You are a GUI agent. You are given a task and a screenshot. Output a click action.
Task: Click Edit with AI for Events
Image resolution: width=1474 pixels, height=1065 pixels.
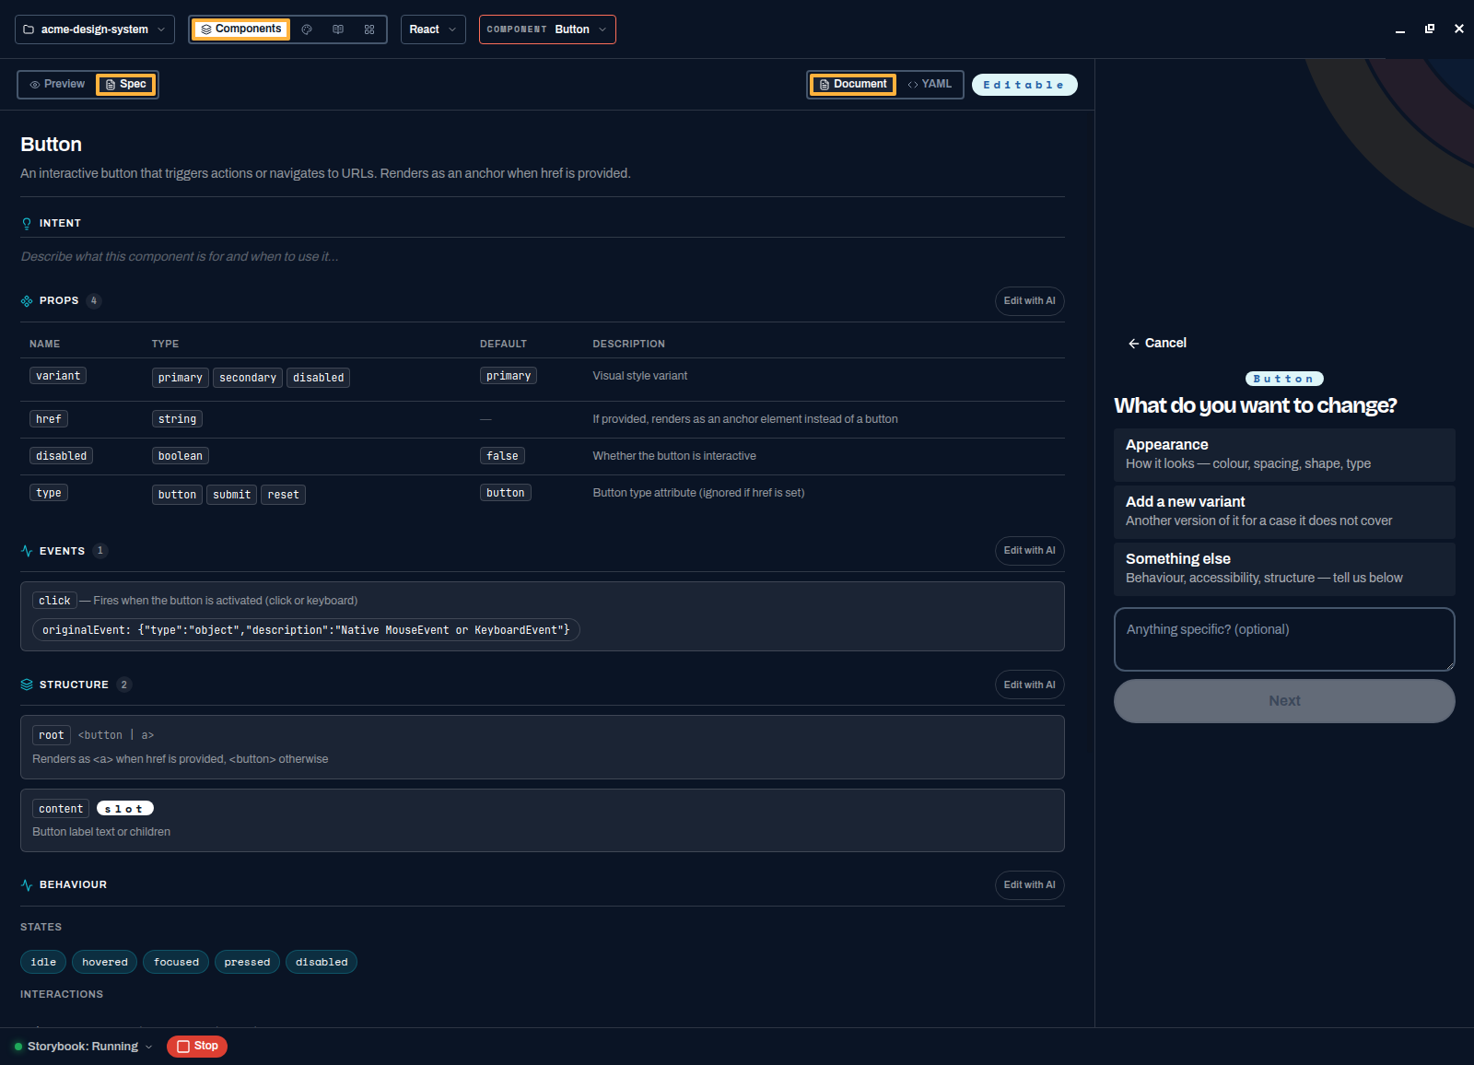pyautogui.click(x=1029, y=551)
